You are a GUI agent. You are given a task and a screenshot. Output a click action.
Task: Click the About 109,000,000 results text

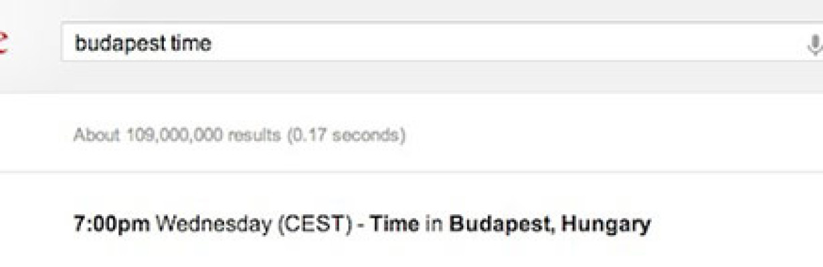[x=177, y=136]
